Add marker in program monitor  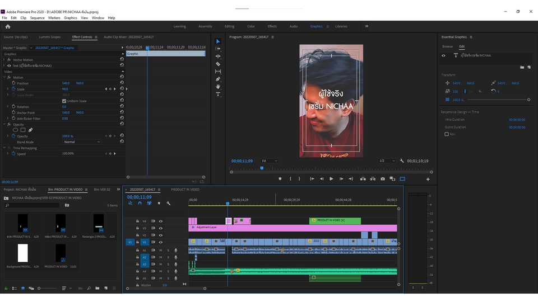click(x=280, y=179)
